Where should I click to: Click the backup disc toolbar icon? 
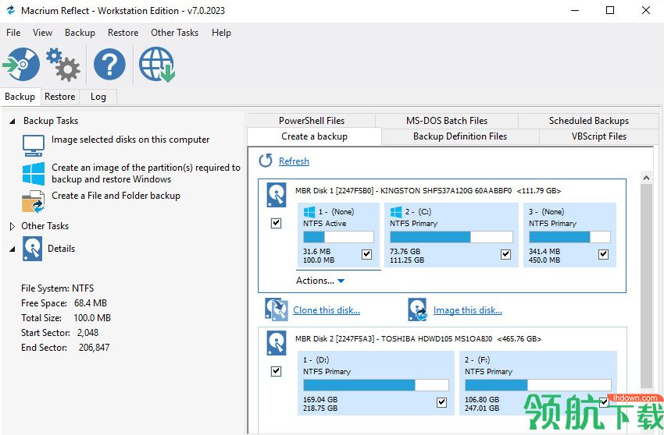tap(21, 64)
